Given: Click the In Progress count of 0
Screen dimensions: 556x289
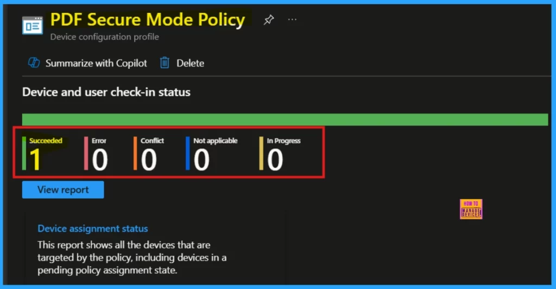Looking at the screenshot, I should tap(275, 160).
